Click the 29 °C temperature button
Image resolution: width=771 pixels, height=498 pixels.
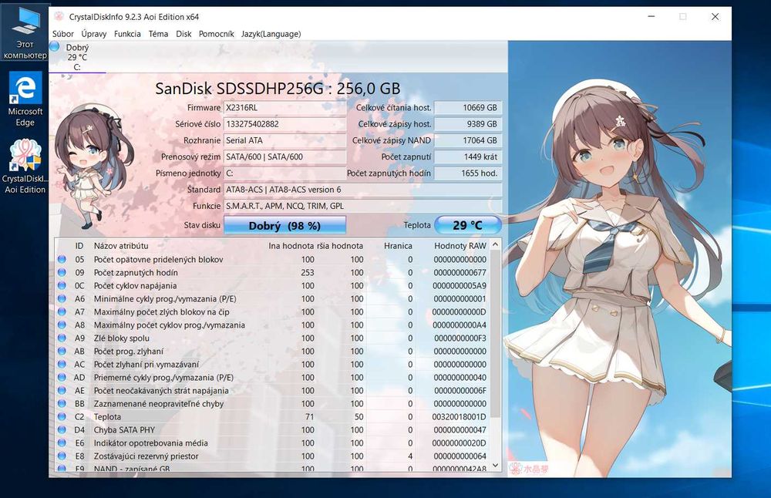click(468, 225)
